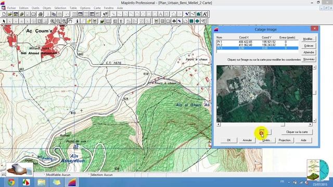Click the green square tool icon

191,21
